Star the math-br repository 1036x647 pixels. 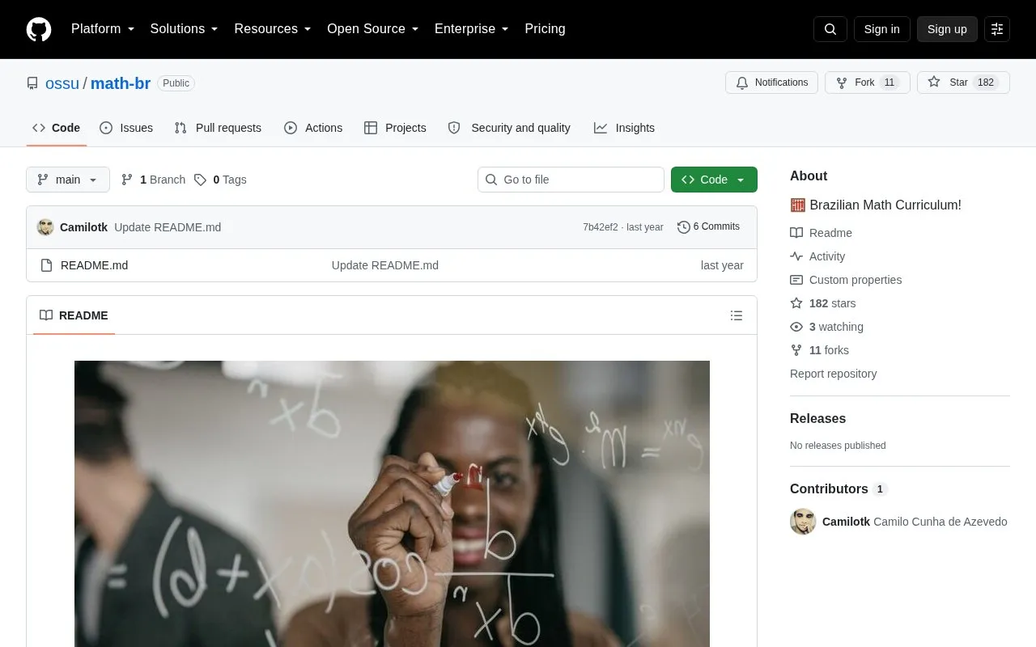point(963,82)
